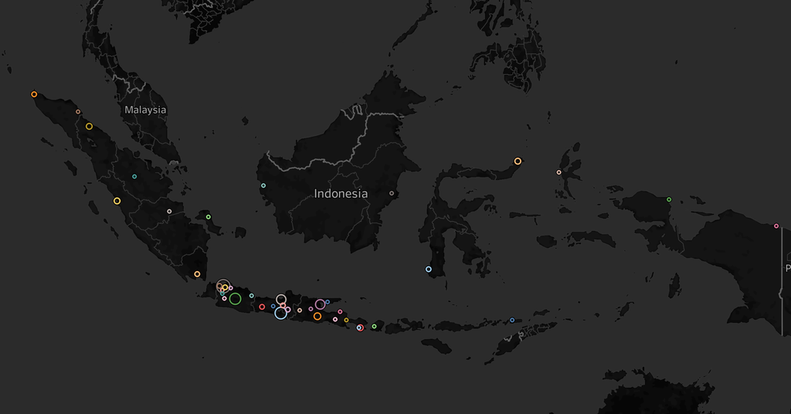Select the teal circle in central Sumatra
The image size is (791, 414).
click(x=134, y=177)
